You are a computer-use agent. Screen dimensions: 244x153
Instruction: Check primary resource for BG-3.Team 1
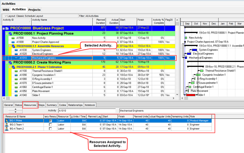pos(50,125)
